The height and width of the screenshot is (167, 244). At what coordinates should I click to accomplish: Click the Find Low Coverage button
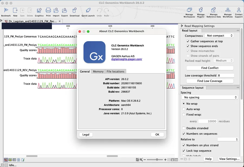click(210, 81)
